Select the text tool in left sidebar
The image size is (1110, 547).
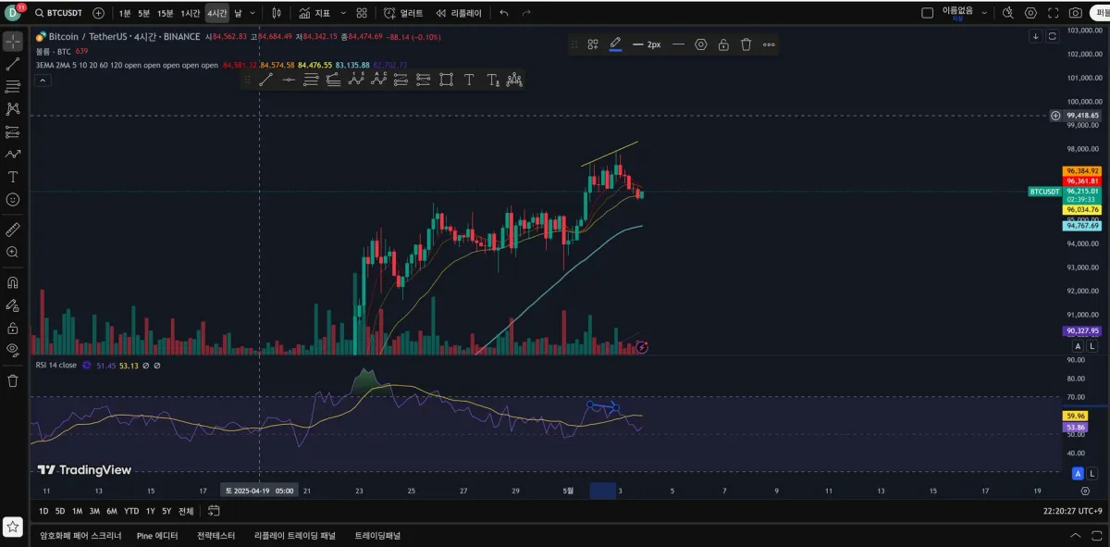click(x=13, y=177)
